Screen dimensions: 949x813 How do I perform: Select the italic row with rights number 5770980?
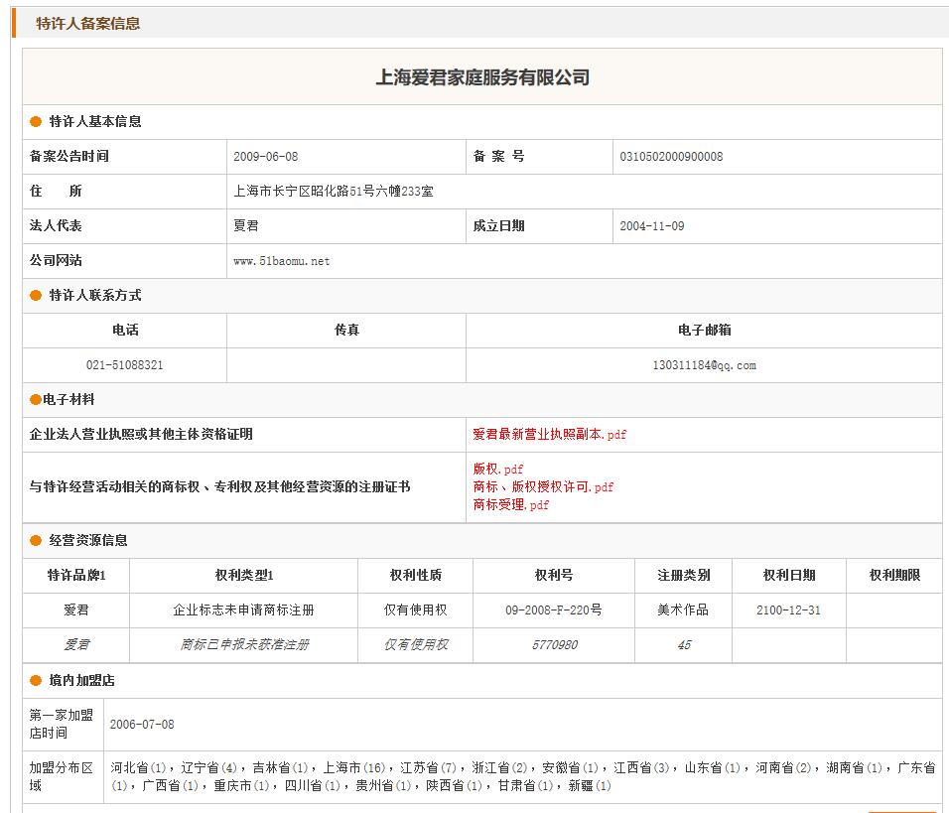(555, 645)
